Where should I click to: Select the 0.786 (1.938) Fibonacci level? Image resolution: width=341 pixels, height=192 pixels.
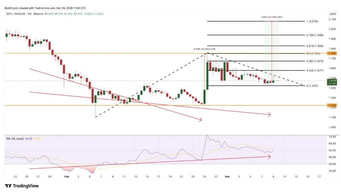click(315, 35)
